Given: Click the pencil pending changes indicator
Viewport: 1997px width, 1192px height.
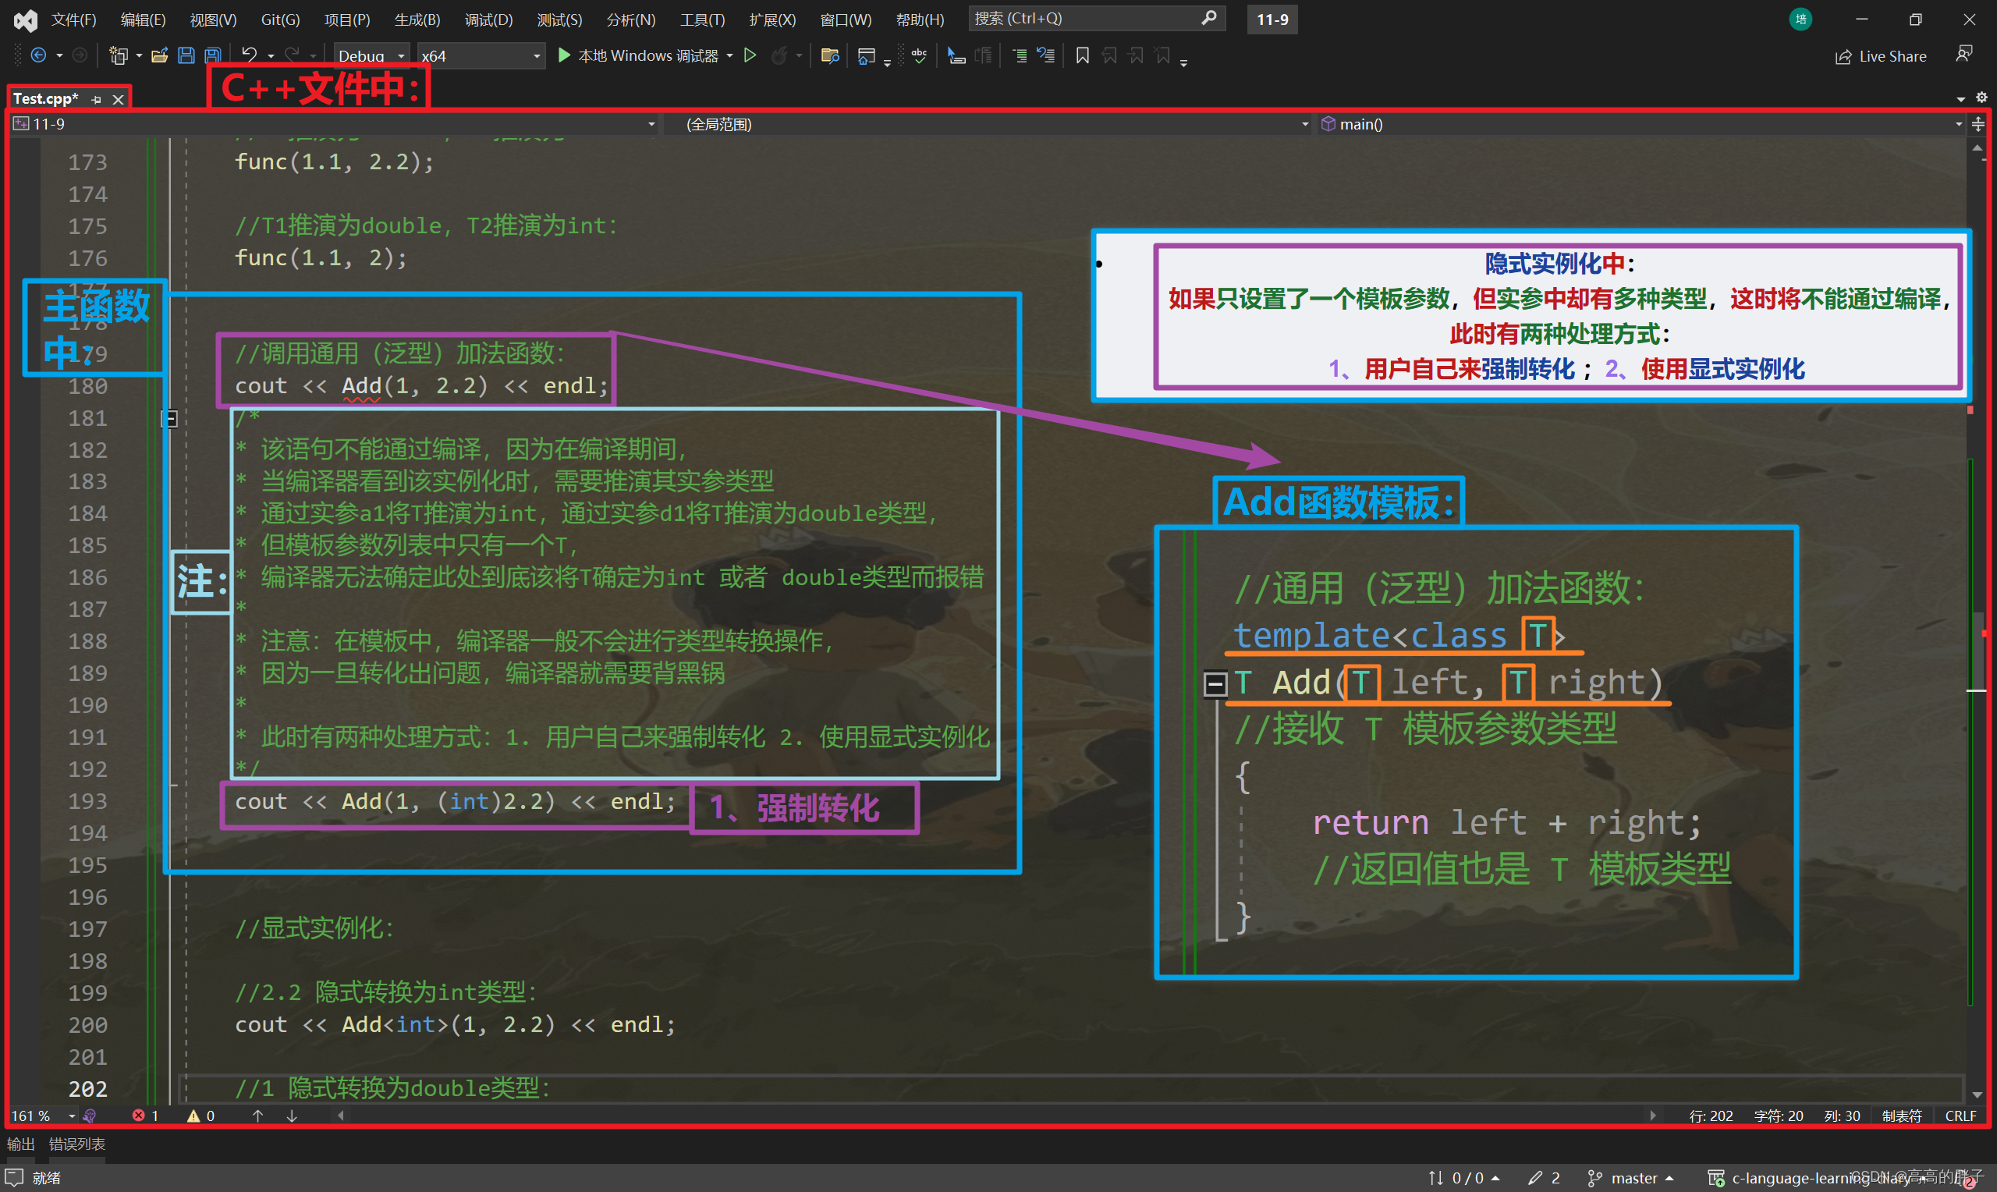Looking at the screenshot, I should tap(1544, 1177).
